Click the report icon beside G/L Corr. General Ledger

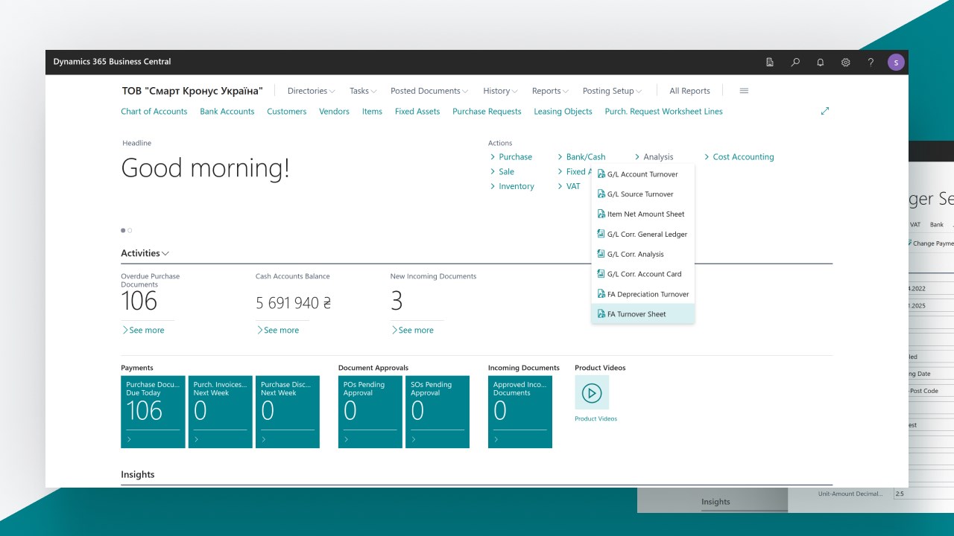click(601, 234)
